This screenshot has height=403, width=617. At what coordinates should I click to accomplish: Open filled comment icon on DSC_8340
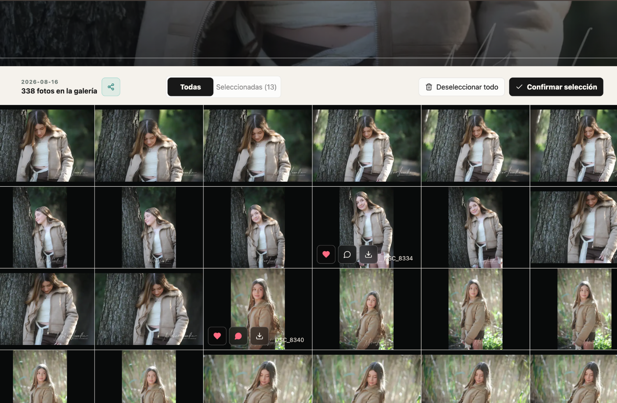coord(238,336)
